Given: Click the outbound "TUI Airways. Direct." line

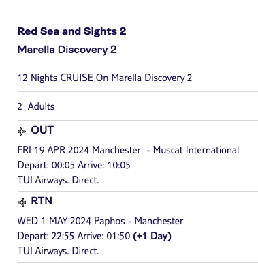Looking at the screenshot, I should pos(59,180).
